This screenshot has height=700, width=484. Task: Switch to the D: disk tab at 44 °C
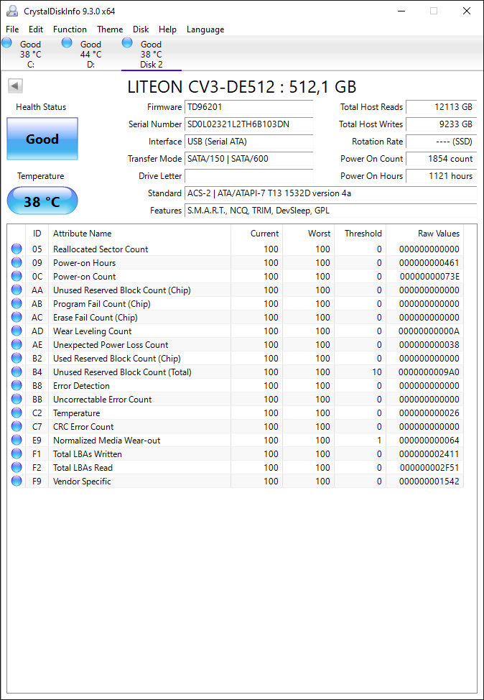coord(90,54)
